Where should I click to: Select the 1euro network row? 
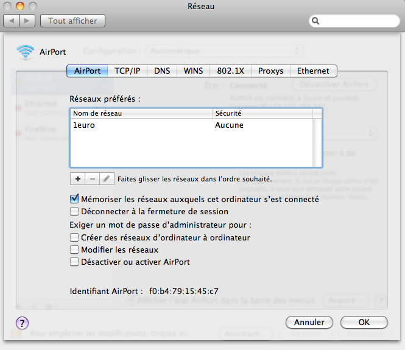click(x=191, y=125)
